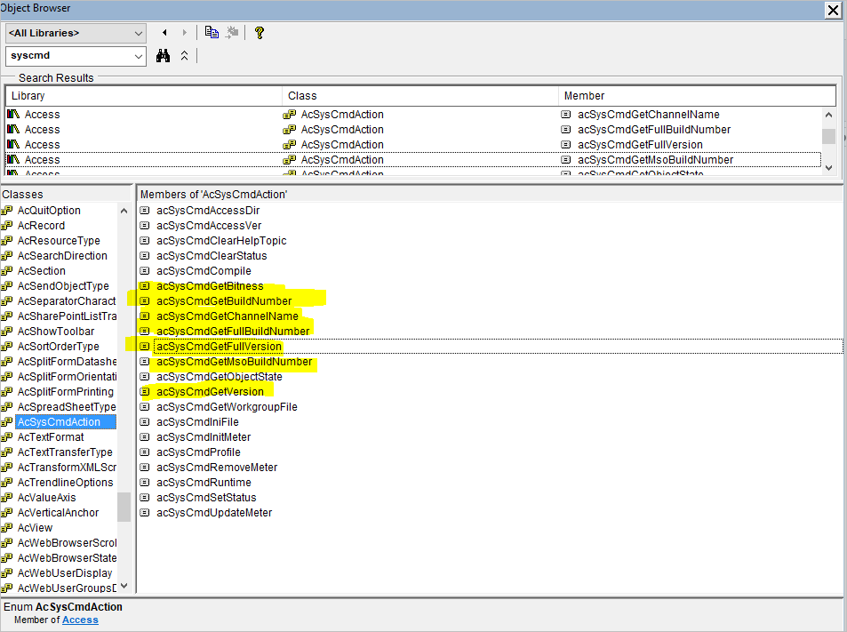The height and width of the screenshot is (632, 847).
Task: Select AcSection class
Action: coord(41,271)
